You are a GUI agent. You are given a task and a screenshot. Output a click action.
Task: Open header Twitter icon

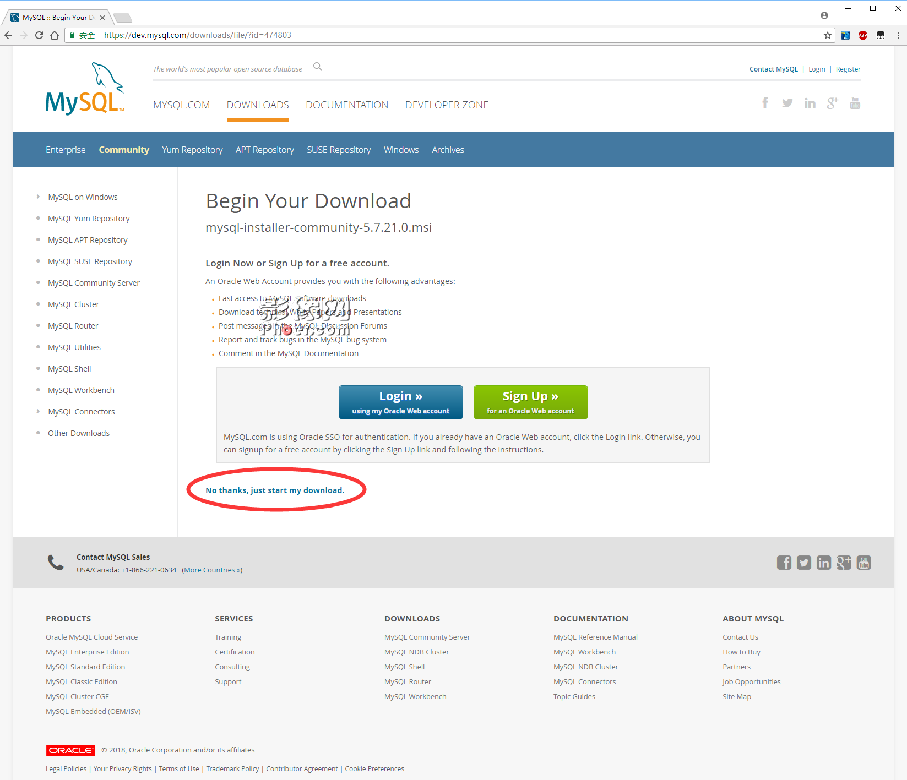[x=787, y=103]
